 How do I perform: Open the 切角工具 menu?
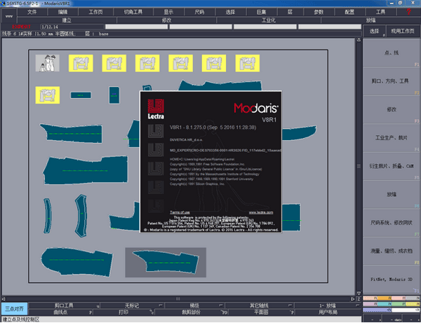point(133,12)
